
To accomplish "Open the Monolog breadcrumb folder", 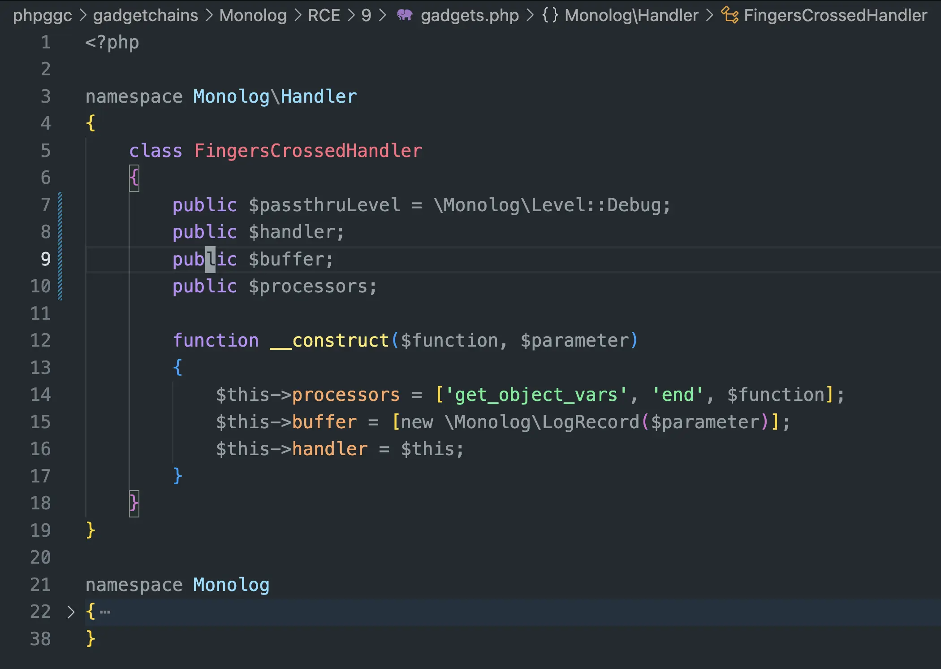I will [x=253, y=15].
